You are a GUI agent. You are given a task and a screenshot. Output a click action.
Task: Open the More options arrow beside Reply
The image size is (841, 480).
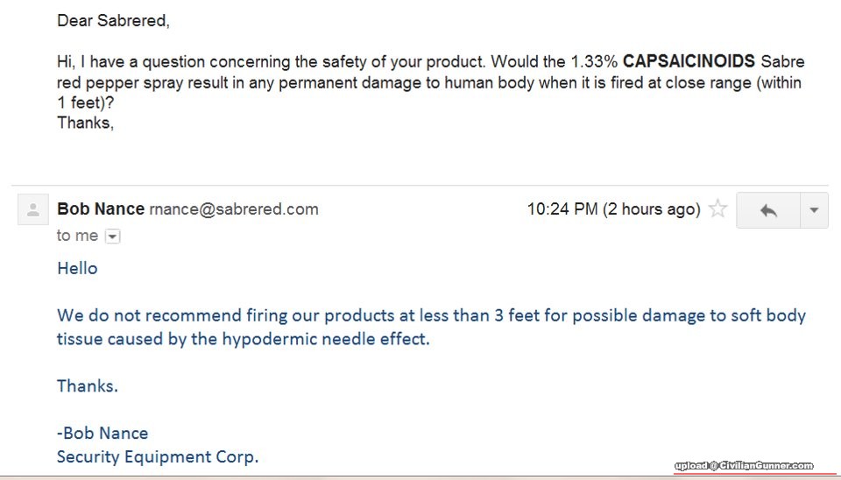pyautogui.click(x=814, y=210)
